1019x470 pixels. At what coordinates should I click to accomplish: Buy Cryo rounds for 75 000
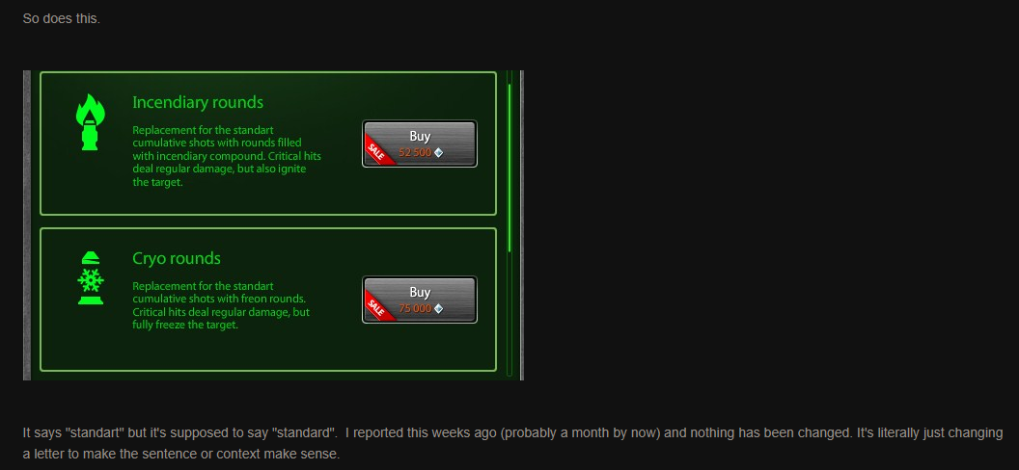pyautogui.click(x=420, y=300)
